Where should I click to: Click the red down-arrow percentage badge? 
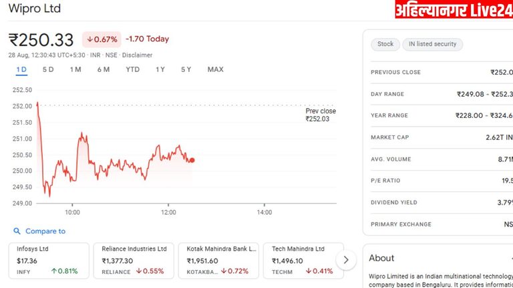[x=101, y=39]
